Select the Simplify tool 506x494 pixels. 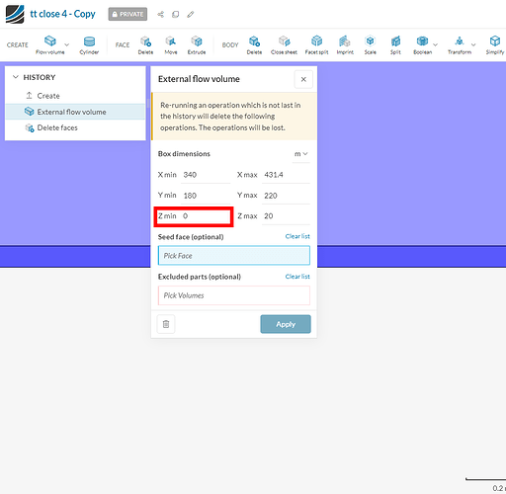[495, 45]
